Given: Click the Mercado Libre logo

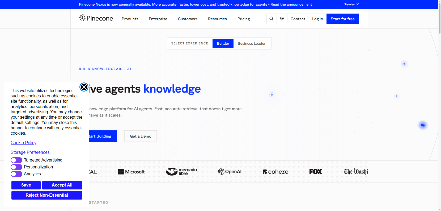Looking at the screenshot, I should (x=181, y=171).
